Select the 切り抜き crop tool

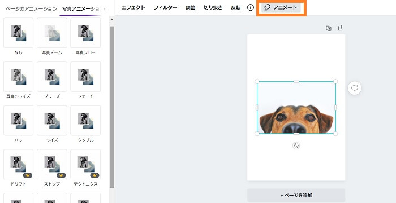[x=213, y=7]
